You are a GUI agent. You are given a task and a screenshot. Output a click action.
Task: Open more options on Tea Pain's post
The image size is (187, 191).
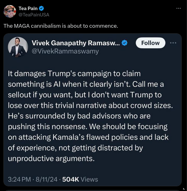178,8
